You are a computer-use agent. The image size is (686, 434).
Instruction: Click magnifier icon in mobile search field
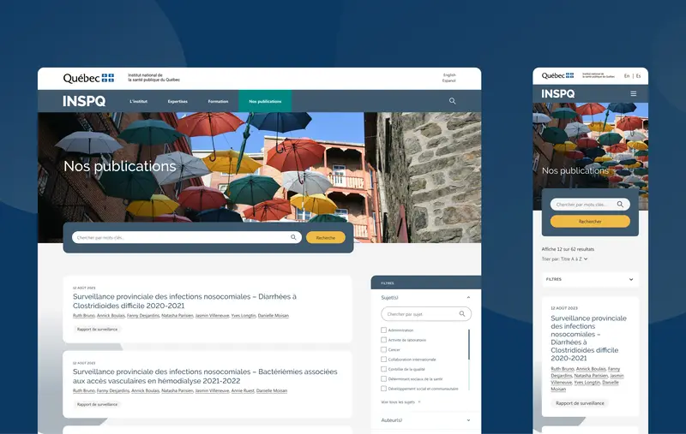coord(620,205)
